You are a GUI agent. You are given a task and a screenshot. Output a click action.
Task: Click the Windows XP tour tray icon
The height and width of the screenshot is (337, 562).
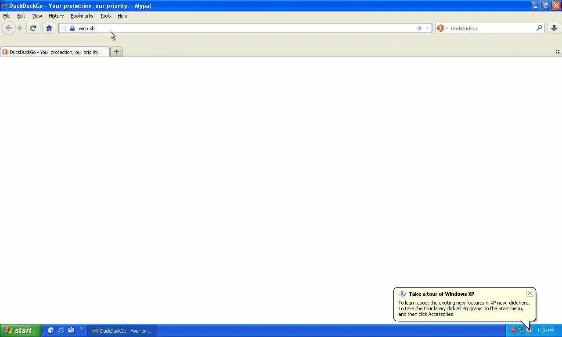529,330
